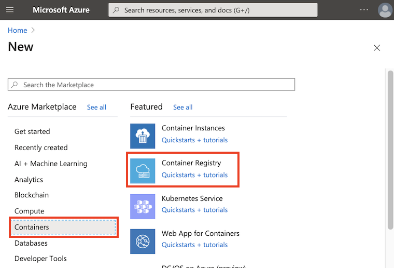
Task: Click the Search the Marketplace field
Action: [x=151, y=85]
